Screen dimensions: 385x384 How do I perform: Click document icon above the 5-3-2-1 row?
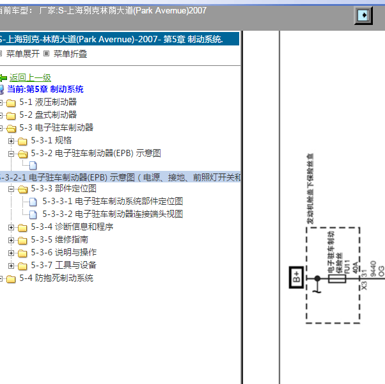(x=33, y=166)
